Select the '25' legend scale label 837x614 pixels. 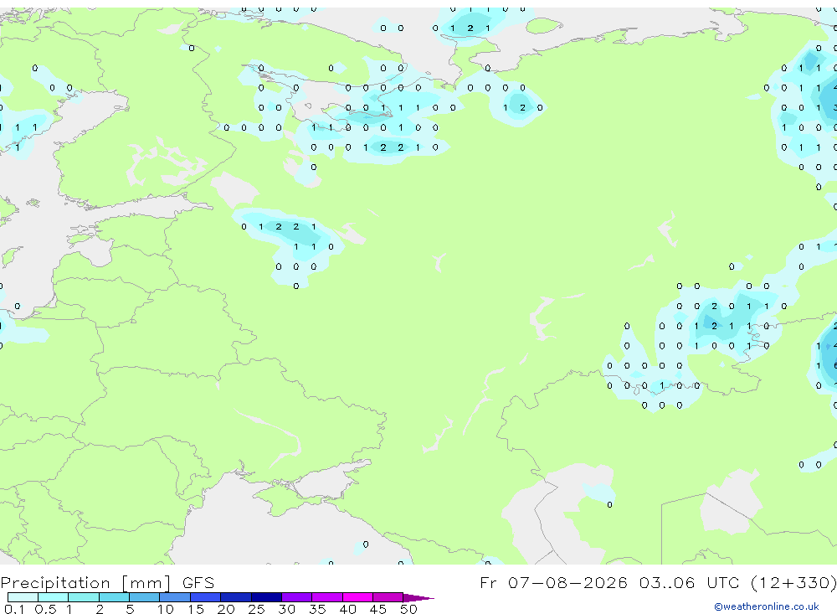[x=256, y=609]
